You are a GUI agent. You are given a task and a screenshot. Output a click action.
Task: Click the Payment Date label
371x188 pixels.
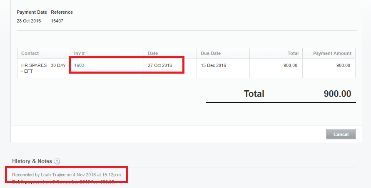(x=32, y=12)
